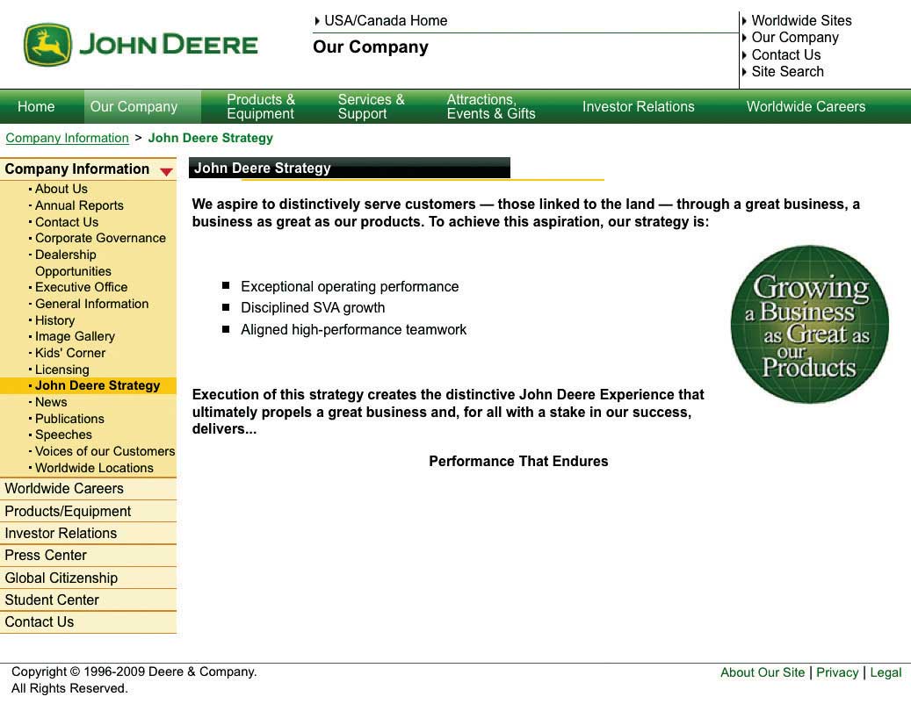Visit Kids' Corner
The width and height of the screenshot is (911, 711).
pos(70,353)
